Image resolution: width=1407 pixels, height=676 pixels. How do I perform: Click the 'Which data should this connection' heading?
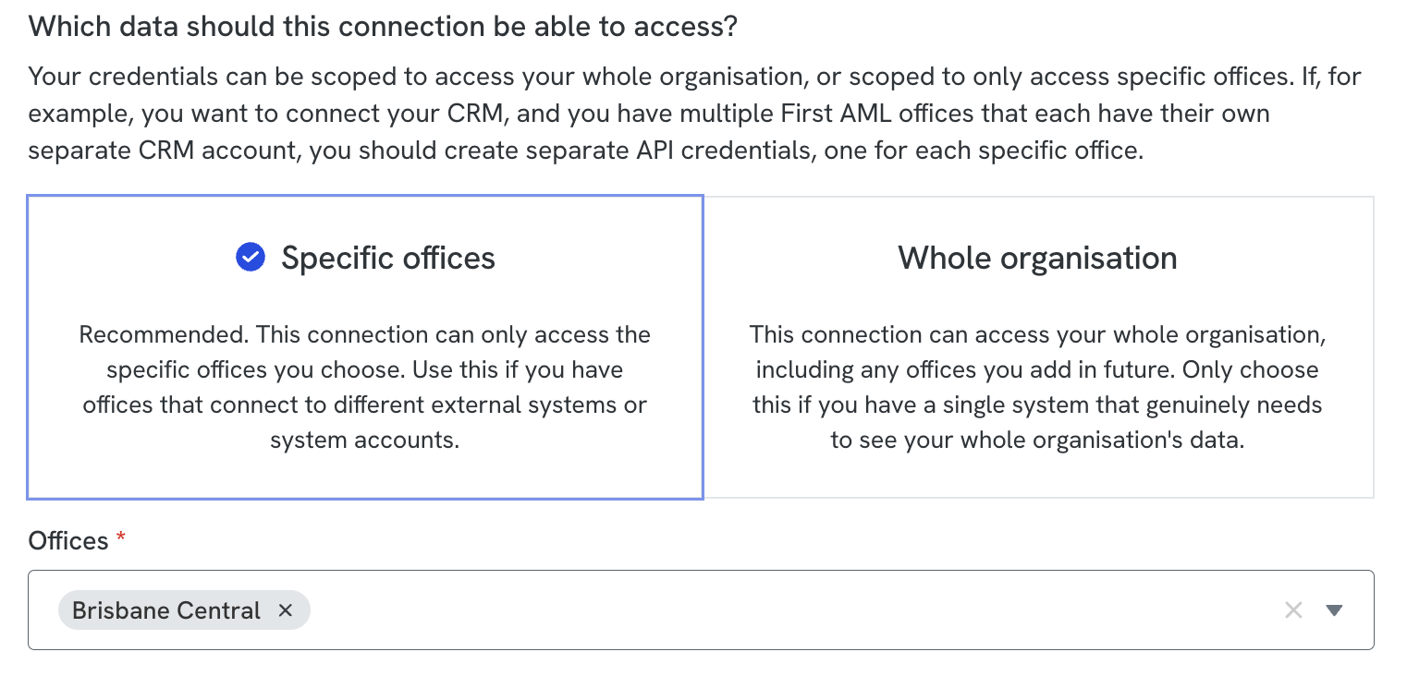coord(383,26)
